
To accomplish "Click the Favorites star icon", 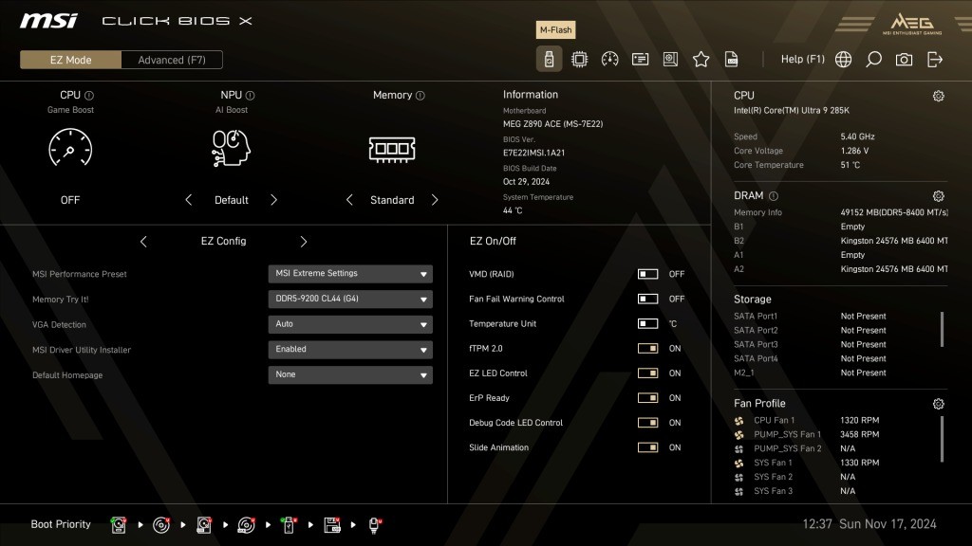I will pyautogui.click(x=701, y=59).
